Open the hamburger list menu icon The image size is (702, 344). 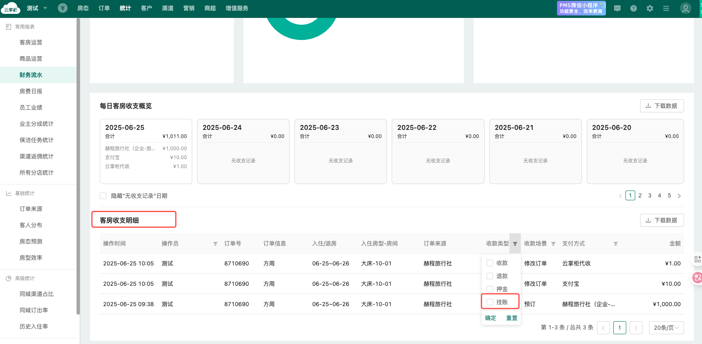(x=666, y=8)
